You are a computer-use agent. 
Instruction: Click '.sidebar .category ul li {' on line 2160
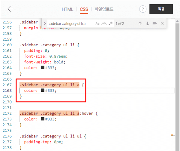pos(49,45)
